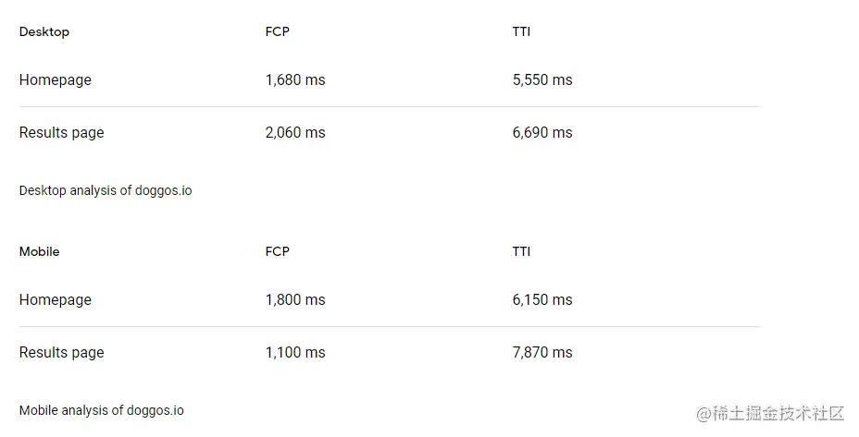Click the TTI header in Desktop table
The height and width of the screenshot is (437, 859).
pyautogui.click(x=521, y=31)
